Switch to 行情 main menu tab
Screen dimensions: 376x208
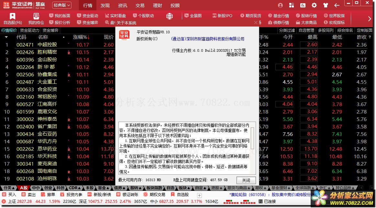coord(87,5)
